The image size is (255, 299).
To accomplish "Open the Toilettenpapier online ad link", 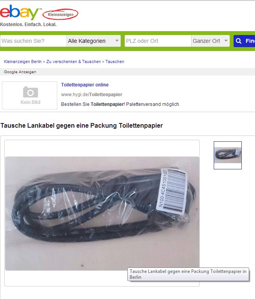I will [x=85, y=84].
